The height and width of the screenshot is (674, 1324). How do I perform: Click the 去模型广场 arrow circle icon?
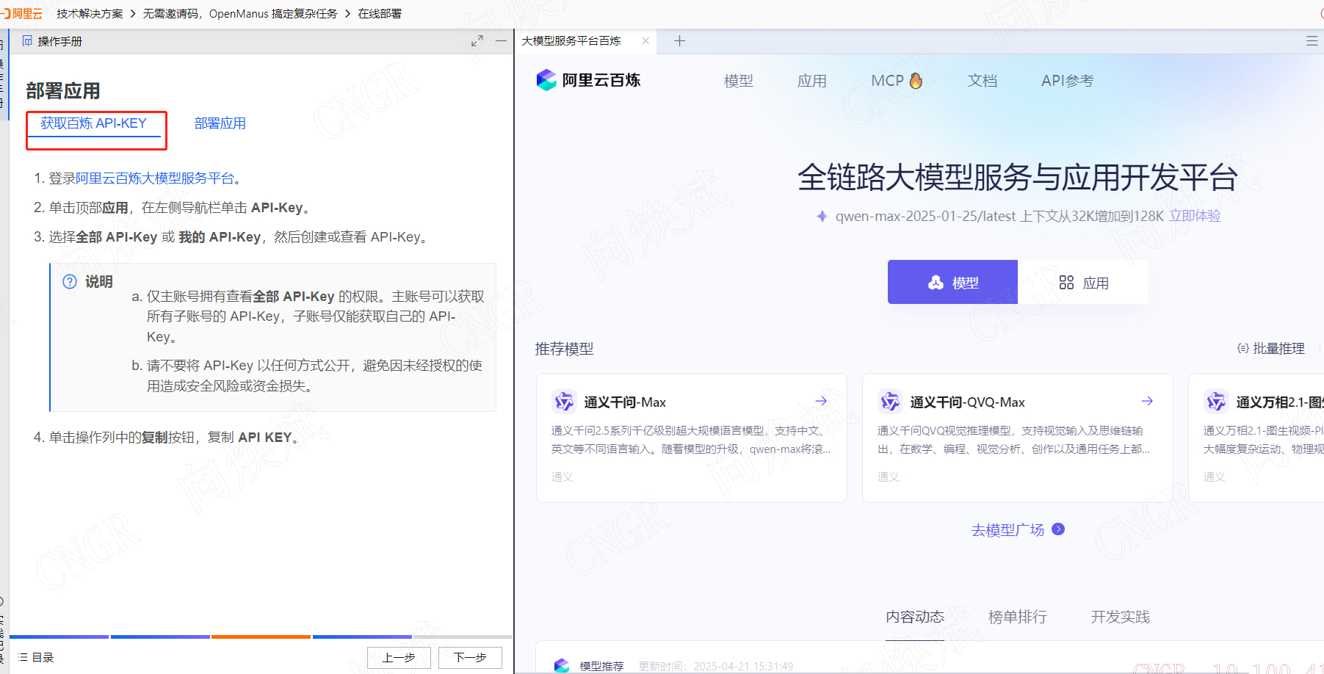click(x=1058, y=529)
